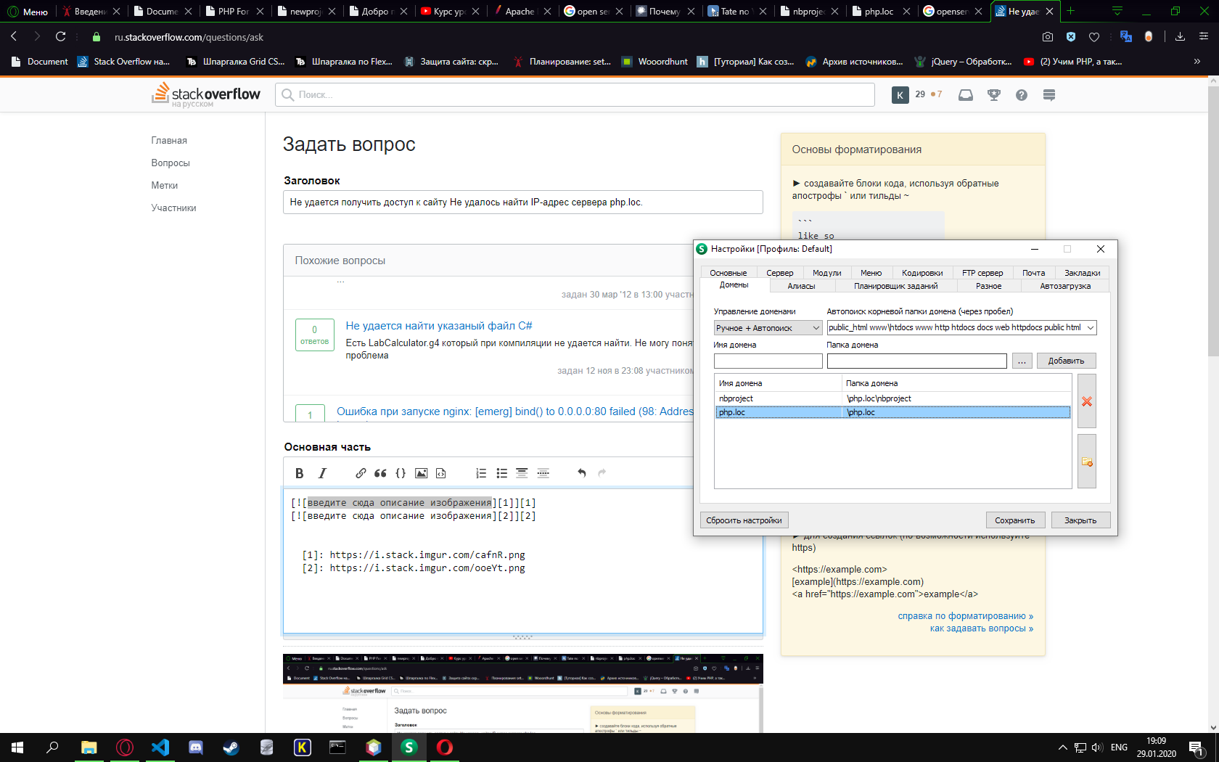Open browser tab list dropdown
1219x762 pixels.
(x=1117, y=11)
